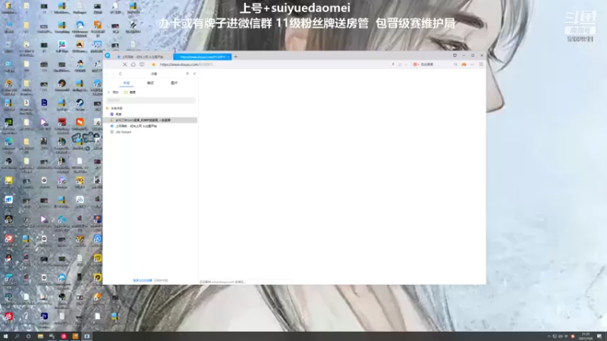Click the QQ Browser logo icon
The image size is (607, 341).
pos(108,56)
